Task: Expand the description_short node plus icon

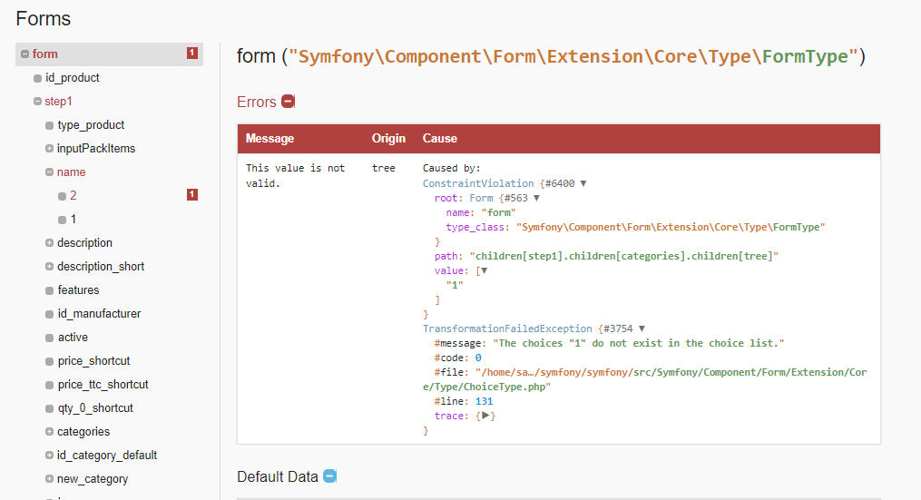Action: tap(49, 266)
